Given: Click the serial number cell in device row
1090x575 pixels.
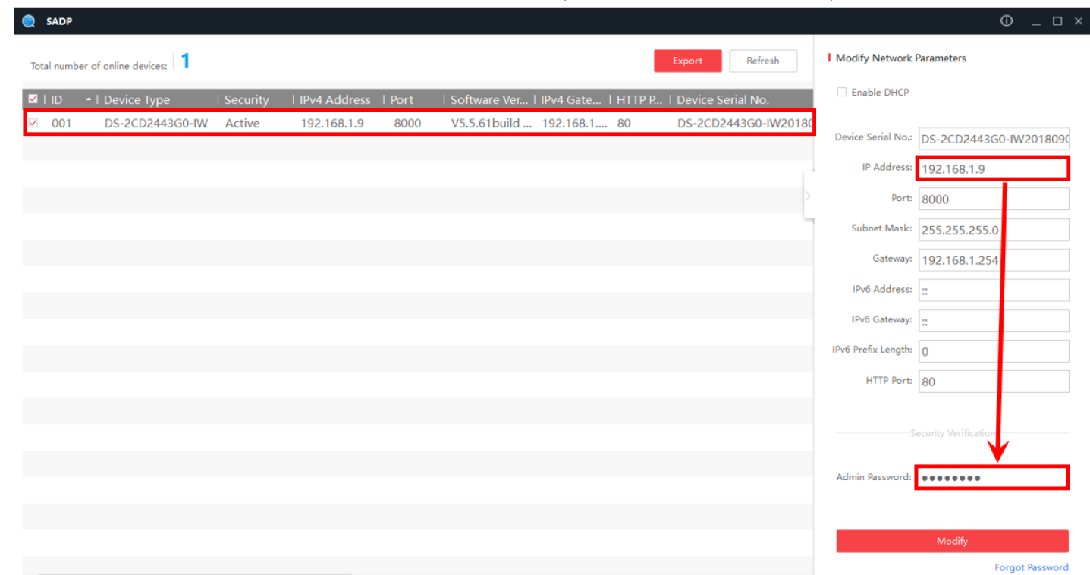Looking at the screenshot, I should click(x=745, y=123).
